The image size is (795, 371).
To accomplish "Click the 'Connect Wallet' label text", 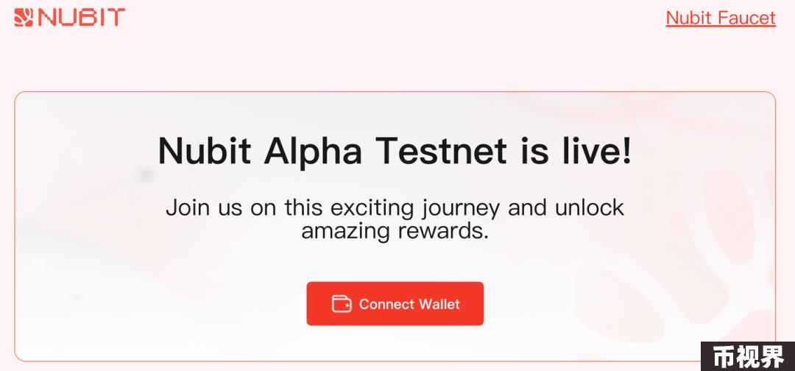I will (x=409, y=304).
